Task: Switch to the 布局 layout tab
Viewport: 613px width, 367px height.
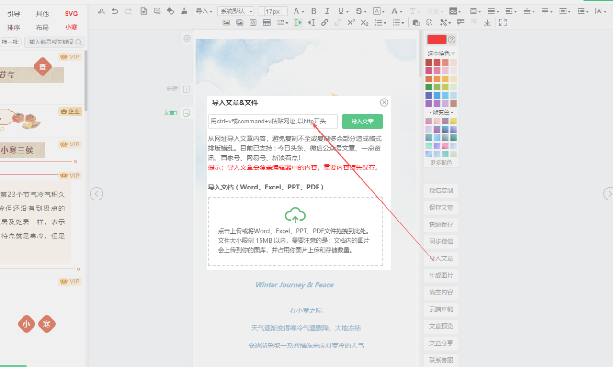Action: (x=42, y=28)
